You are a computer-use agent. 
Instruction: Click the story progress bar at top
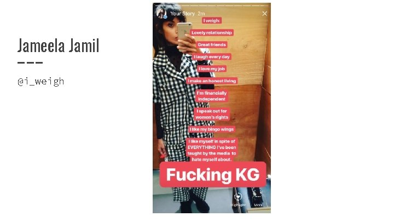212,5
